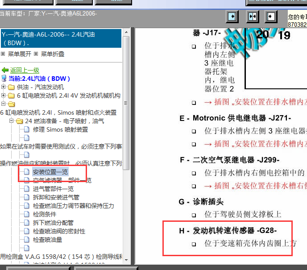Click tree scrollbar up arrow
307x270 pixels.
(126, 32)
